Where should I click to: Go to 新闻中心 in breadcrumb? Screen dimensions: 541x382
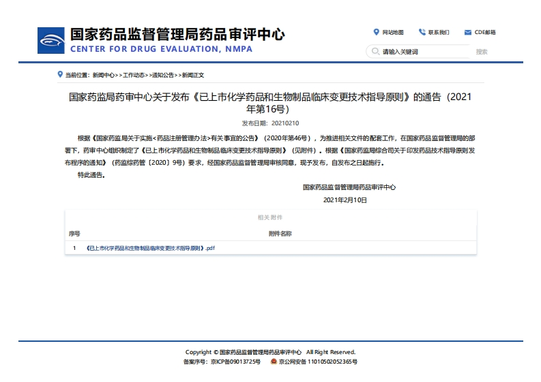[104, 75]
